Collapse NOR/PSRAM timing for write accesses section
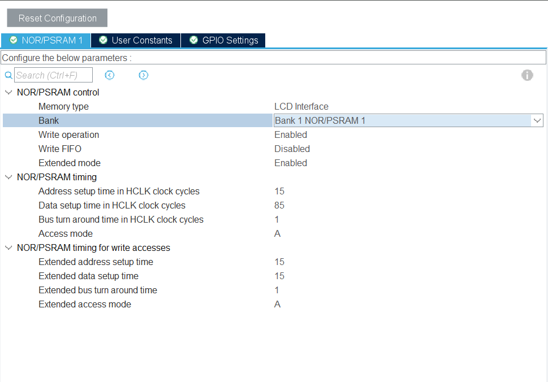Image resolution: width=548 pixels, height=382 pixels. point(8,248)
